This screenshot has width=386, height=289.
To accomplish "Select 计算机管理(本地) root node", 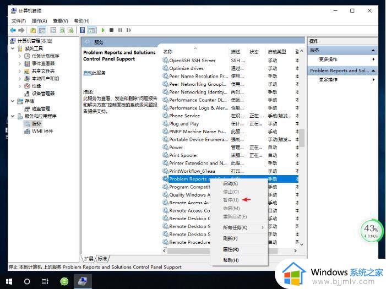I will pos(35,41).
